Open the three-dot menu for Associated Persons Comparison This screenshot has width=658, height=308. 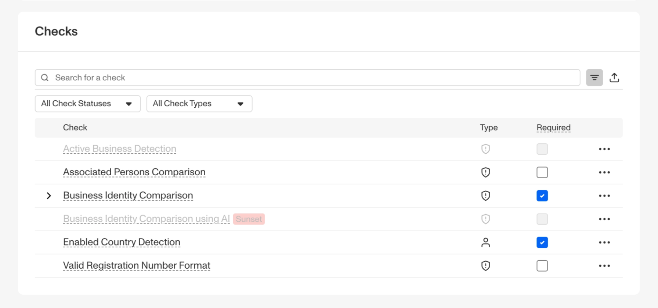[604, 172]
